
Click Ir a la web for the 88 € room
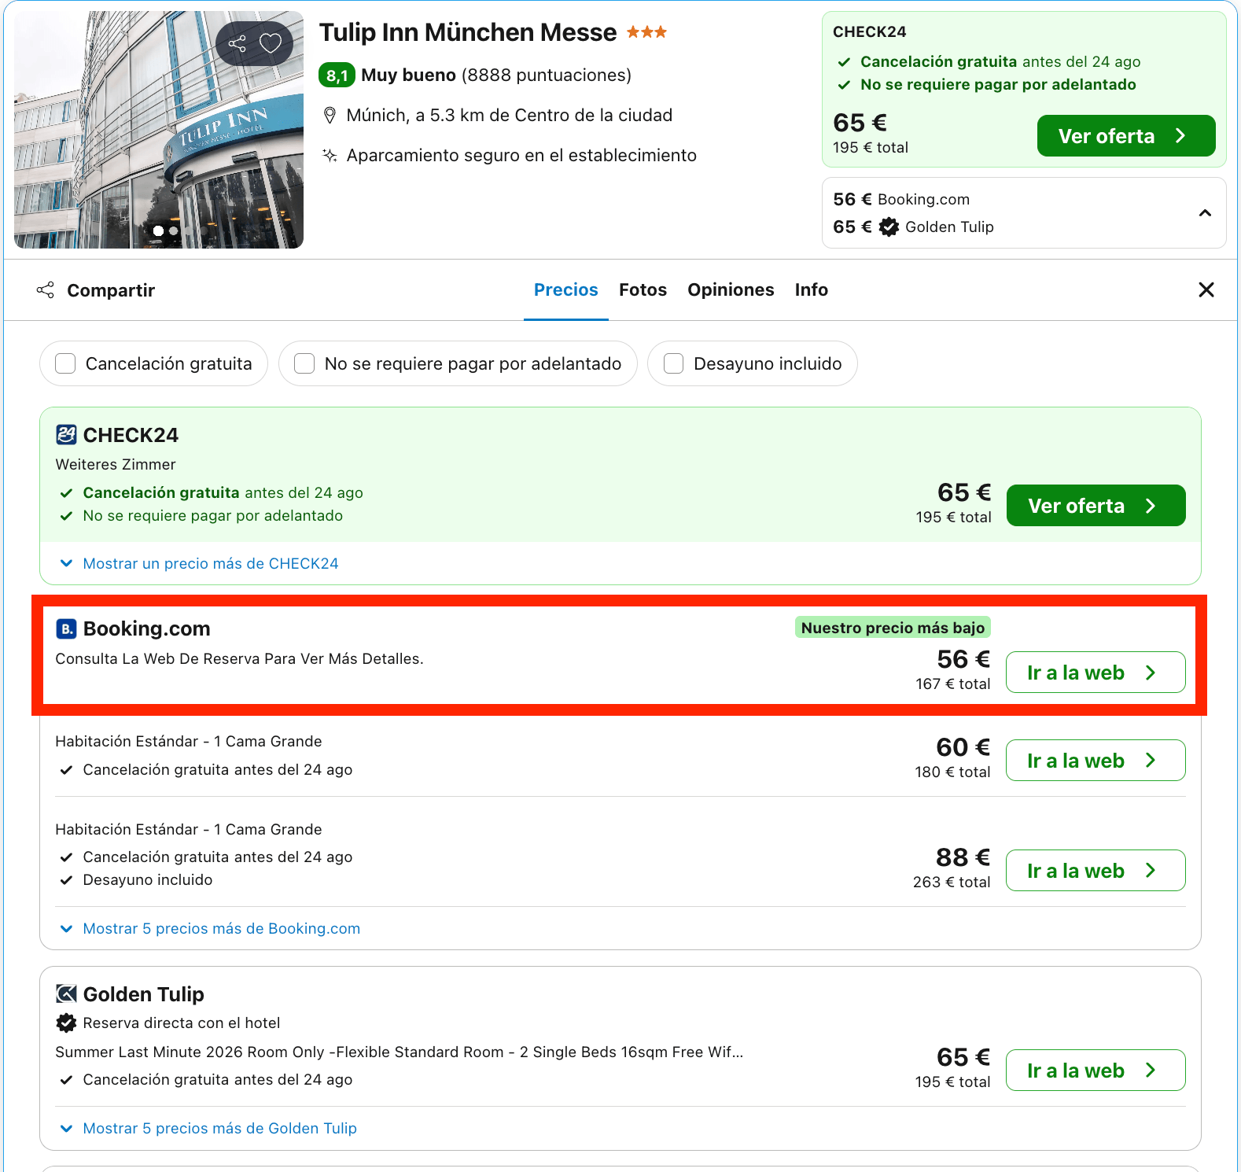click(1096, 870)
